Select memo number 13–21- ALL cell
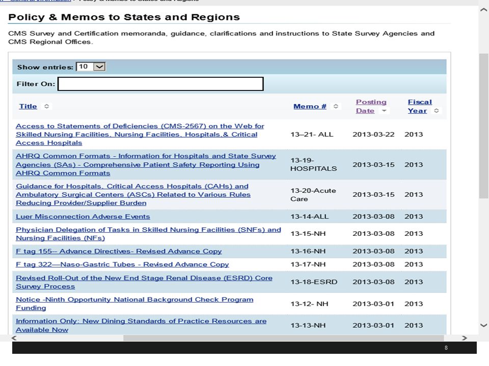This screenshot has height=366, width=489. click(312, 134)
